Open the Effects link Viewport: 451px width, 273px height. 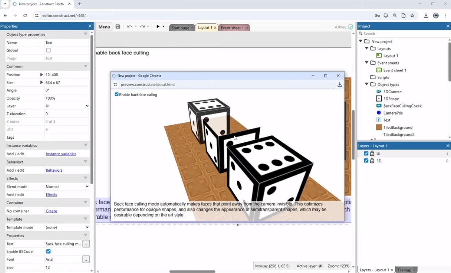(51, 195)
